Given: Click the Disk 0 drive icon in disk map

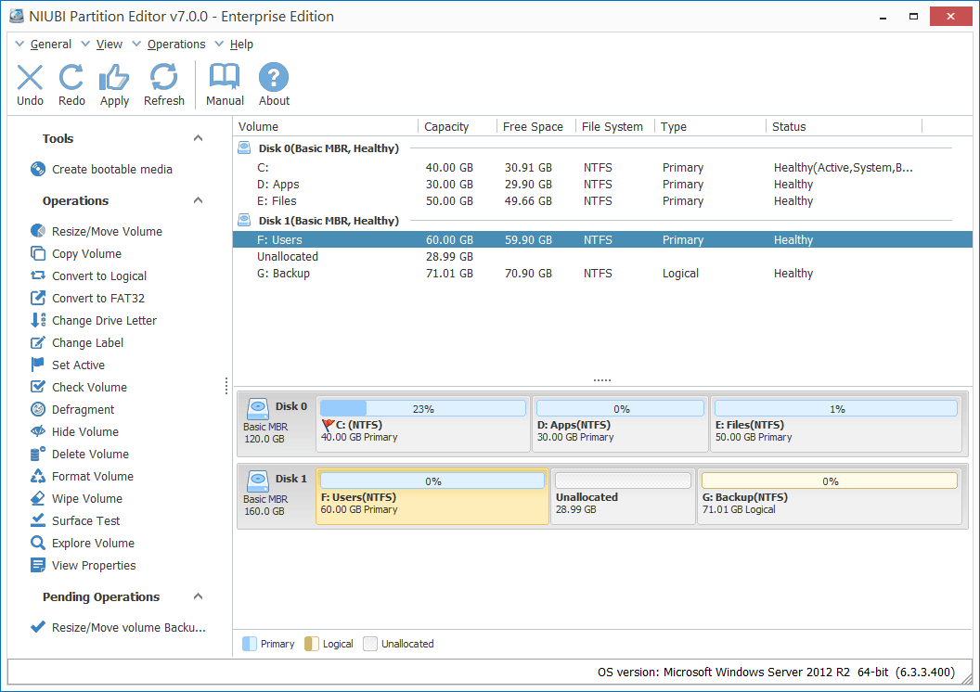Looking at the screenshot, I should tap(257, 409).
